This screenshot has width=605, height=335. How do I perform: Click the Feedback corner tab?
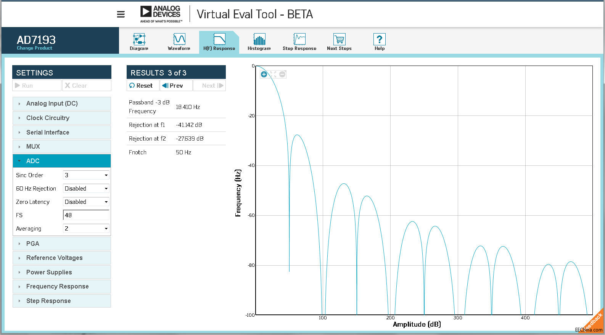click(x=594, y=322)
